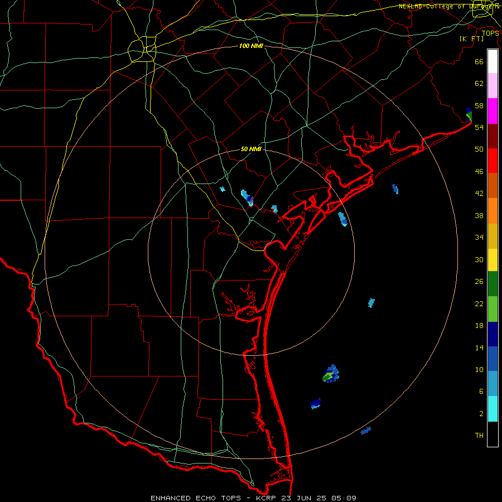Image resolution: width=502 pixels, height=502 pixels.
Task: Click the "50 NMI" range ring label
Action: click(x=251, y=149)
